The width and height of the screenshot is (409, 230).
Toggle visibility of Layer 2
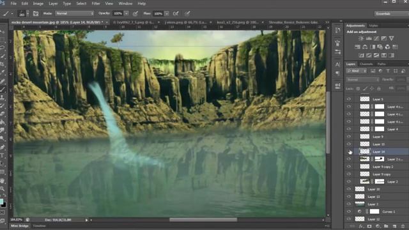349,181
